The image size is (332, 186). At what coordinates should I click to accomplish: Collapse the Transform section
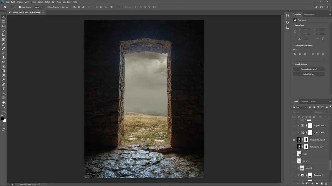click(293, 25)
